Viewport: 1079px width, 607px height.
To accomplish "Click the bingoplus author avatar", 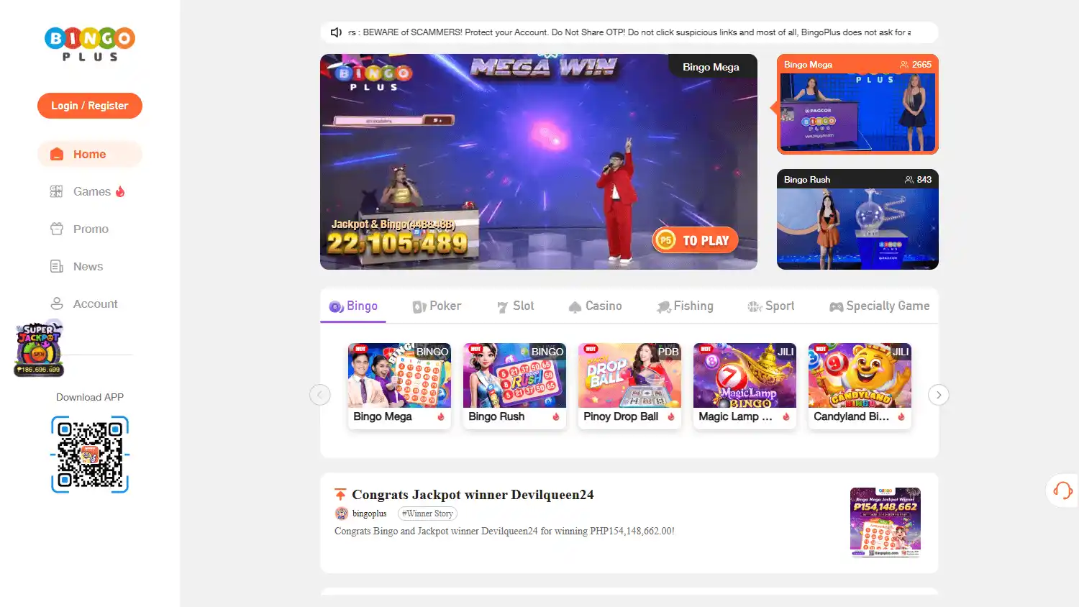I will pos(342,514).
